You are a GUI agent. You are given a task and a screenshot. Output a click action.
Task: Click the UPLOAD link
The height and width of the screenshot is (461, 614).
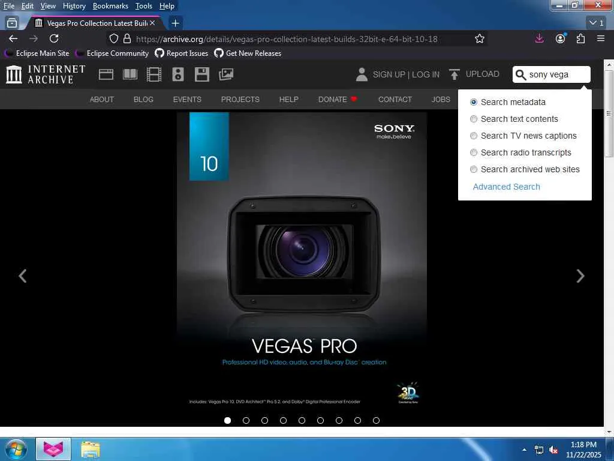pyautogui.click(x=483, y=74)
